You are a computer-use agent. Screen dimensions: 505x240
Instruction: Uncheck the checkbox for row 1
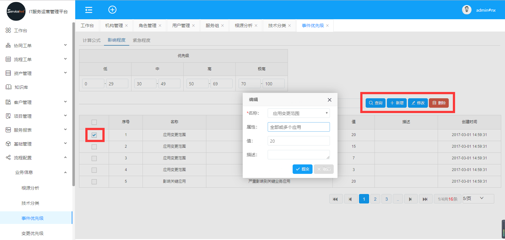coord(94,135)
